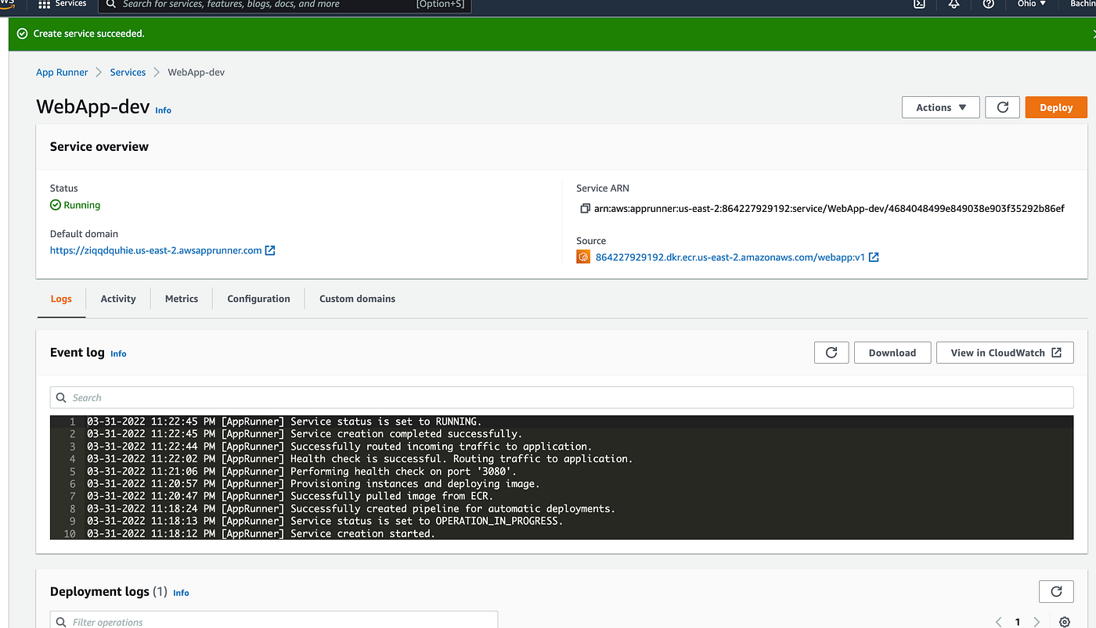The height and width of the screenshot is (628, 1096).
Task: Switch to the Activity tab
Action: tap(118, 299)
